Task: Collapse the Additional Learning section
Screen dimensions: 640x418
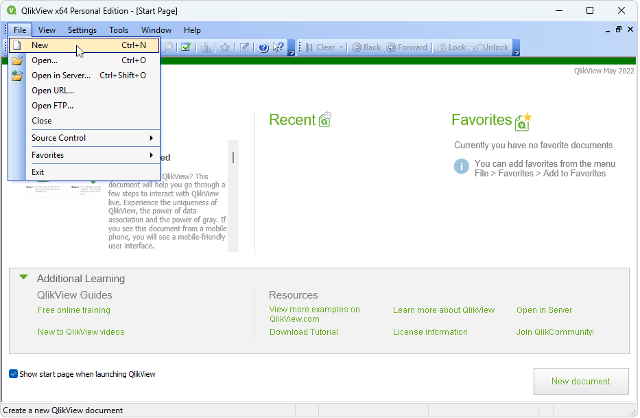Action: [23, 277]
